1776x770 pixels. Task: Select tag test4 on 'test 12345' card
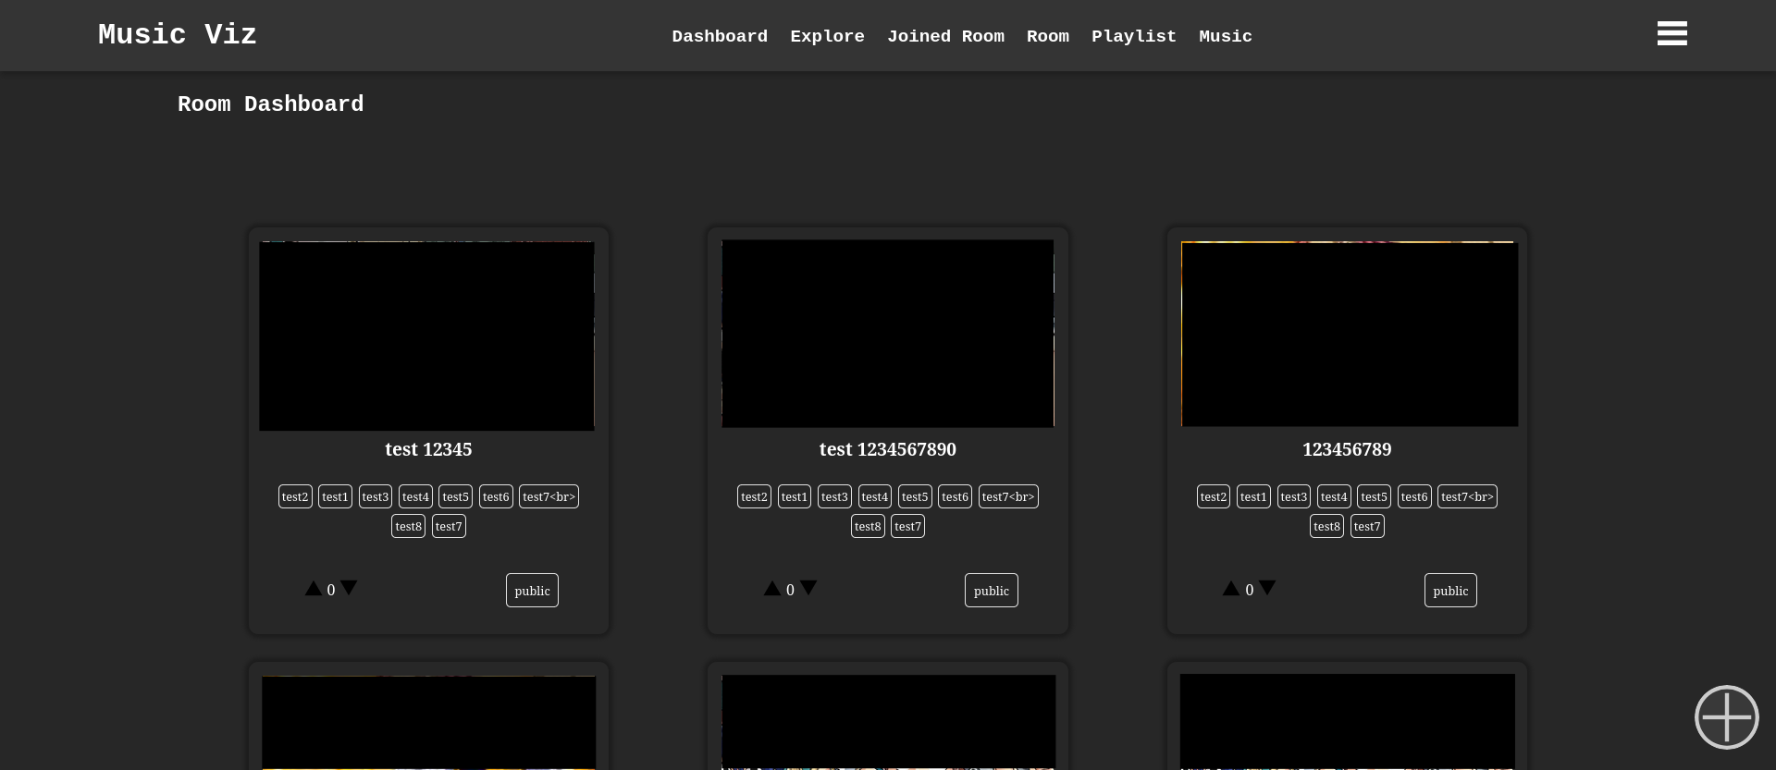pos(415,496)
